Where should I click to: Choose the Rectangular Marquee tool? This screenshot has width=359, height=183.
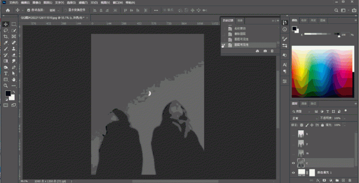pyautogui.click(x=14, y=24)
